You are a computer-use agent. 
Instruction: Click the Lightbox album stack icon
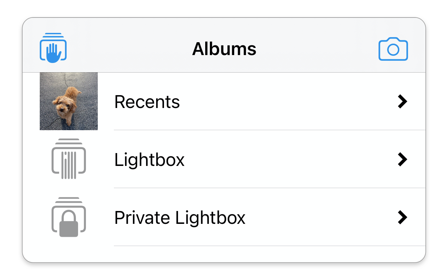point(69,159)
